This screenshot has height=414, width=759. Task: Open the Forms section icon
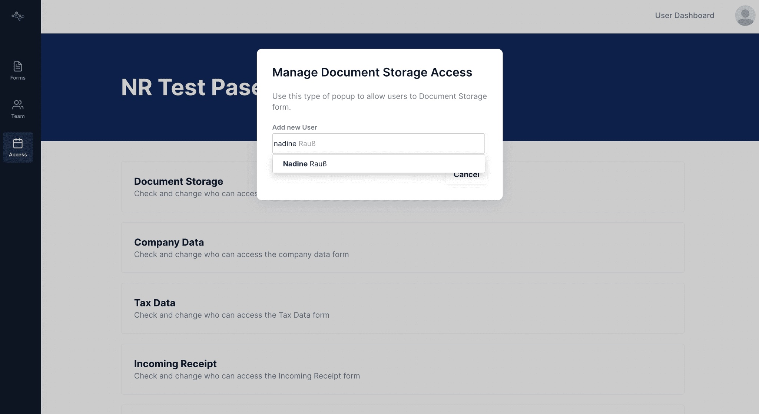(x=18, y=66)
